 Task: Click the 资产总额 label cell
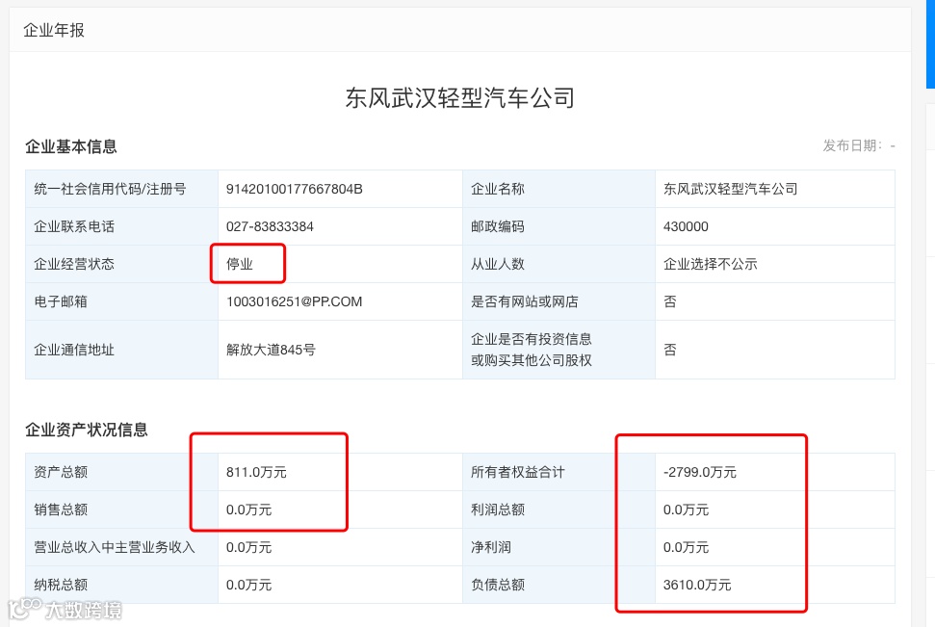121,473
